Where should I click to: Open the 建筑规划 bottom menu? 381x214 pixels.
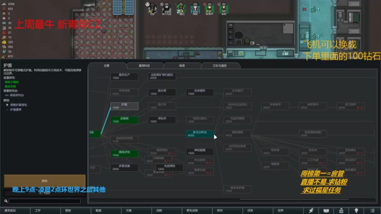point(15,211)
